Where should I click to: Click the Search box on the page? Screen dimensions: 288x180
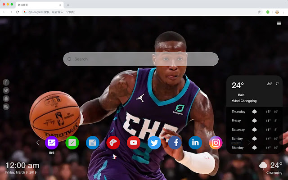(x=141, y=59)
